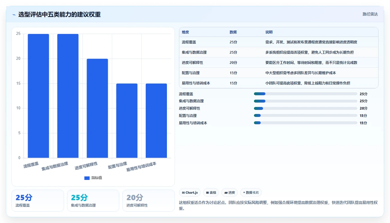Image resolution: width=390 pixels, height=223 pixels.
Task: Click the 易用性与培训成本 cell in the table
Action: (196, 83)
